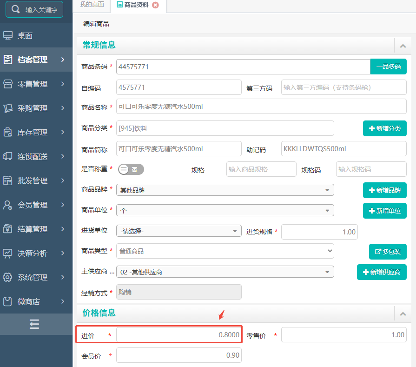
Task: Click the 连锁配送 icon
Action: point(8,156)
